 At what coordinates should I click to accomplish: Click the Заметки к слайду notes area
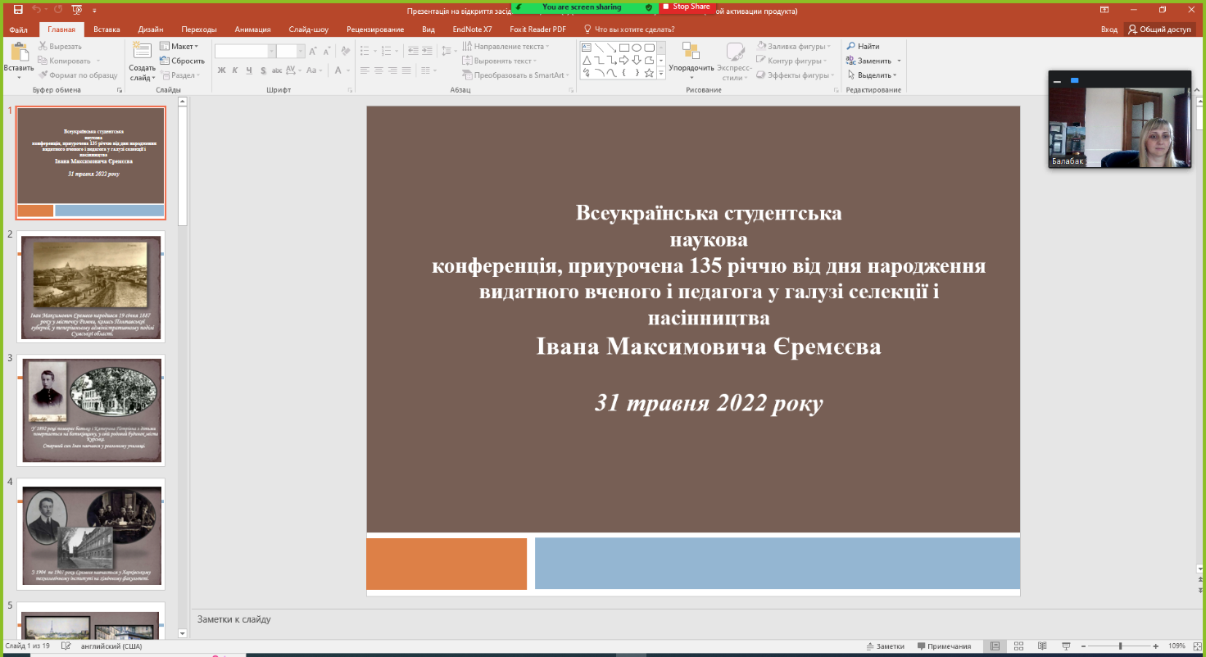tap(693, 620)
